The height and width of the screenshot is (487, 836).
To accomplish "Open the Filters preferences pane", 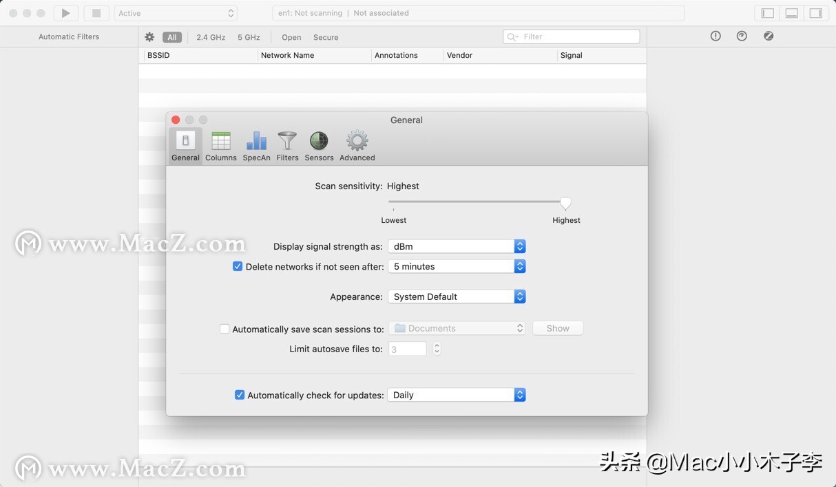I will 287,144.
